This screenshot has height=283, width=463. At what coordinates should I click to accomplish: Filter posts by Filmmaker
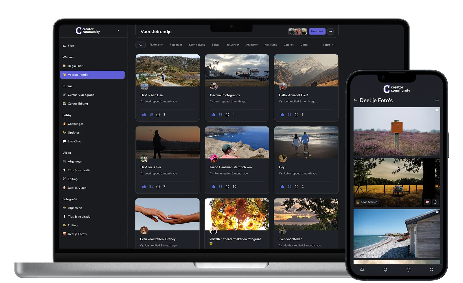tap(156, 45)
